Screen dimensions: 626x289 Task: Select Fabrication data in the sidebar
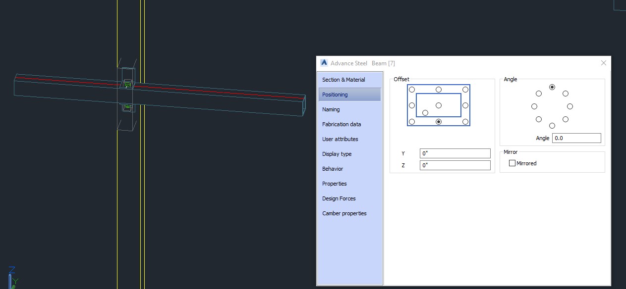[342, 124]
